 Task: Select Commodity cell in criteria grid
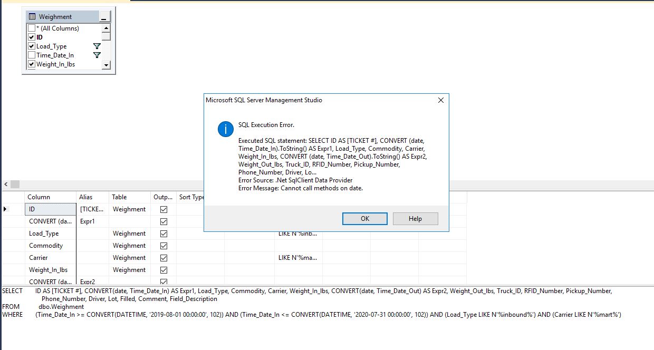51,246
